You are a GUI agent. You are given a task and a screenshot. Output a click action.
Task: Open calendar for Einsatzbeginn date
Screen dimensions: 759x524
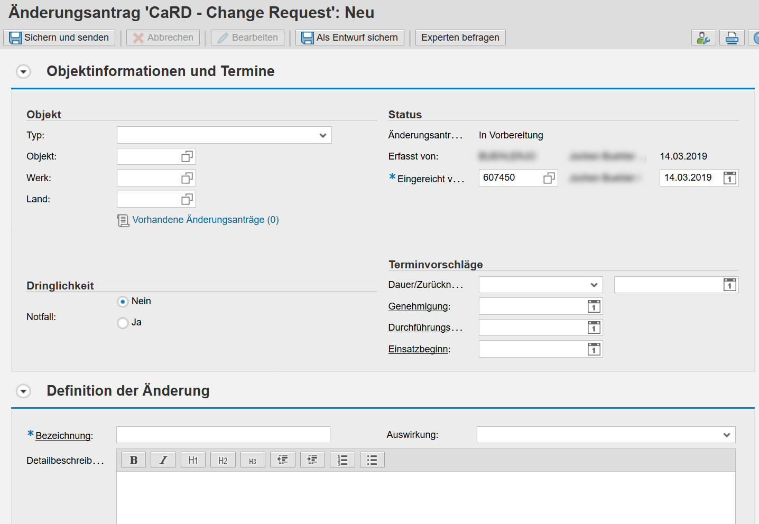(x=594, y=349)
